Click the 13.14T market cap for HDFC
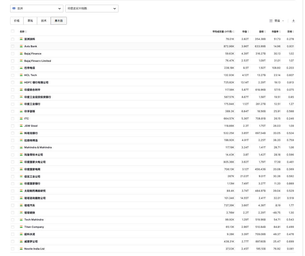305x256 pixels. click(245, 82)
